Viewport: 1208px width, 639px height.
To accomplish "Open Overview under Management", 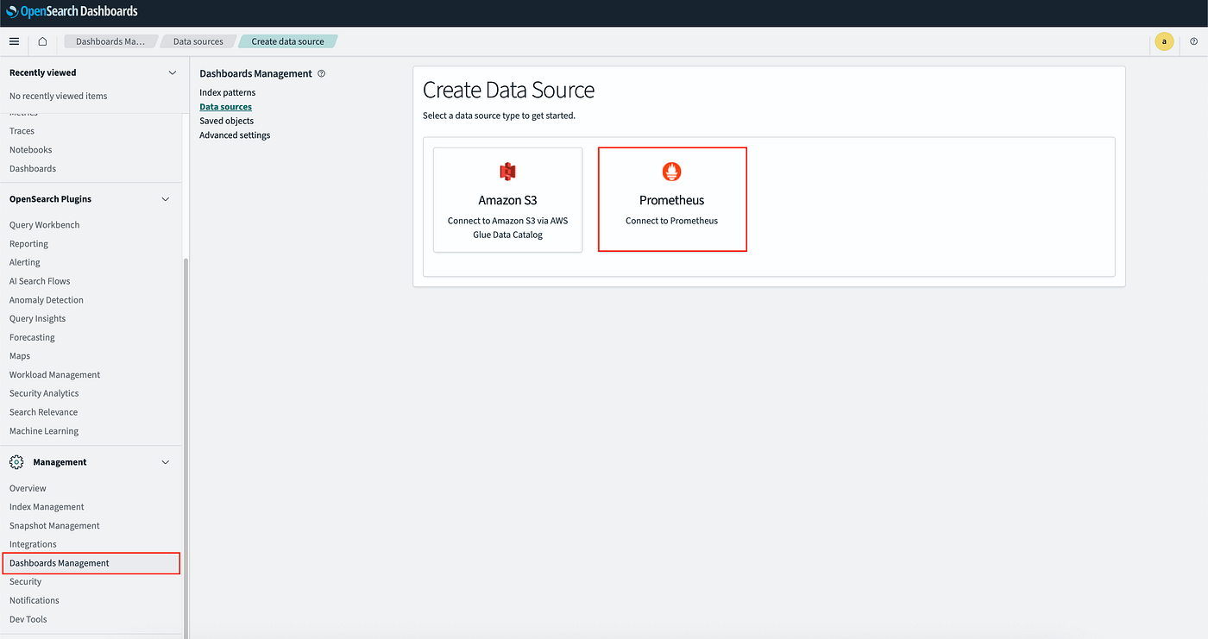I will 28,488.
